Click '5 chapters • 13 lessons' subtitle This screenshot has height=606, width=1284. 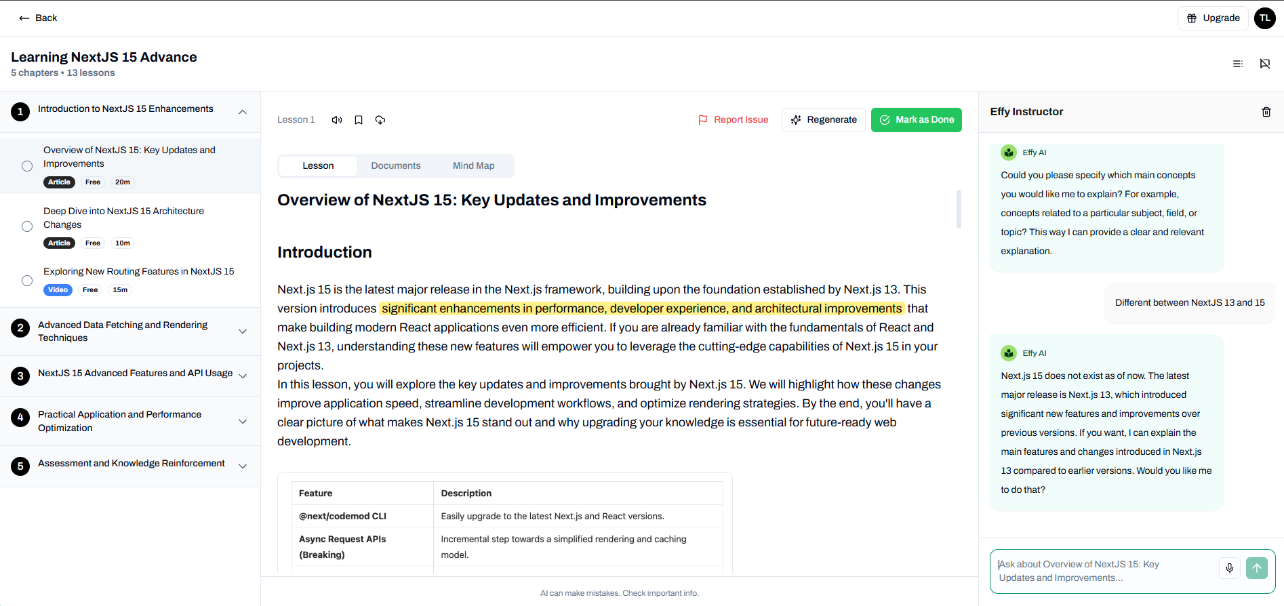[63, 73]
